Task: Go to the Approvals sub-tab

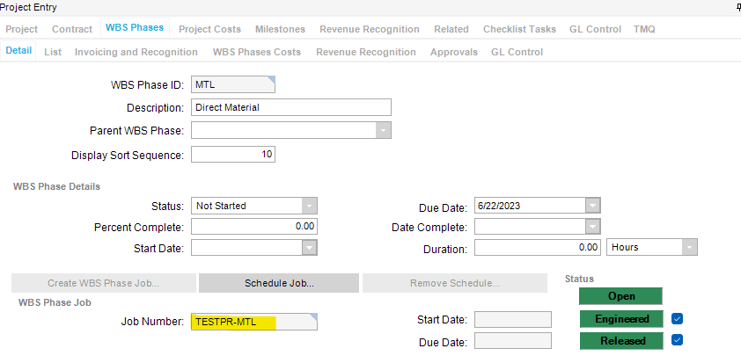Action: 453,52
